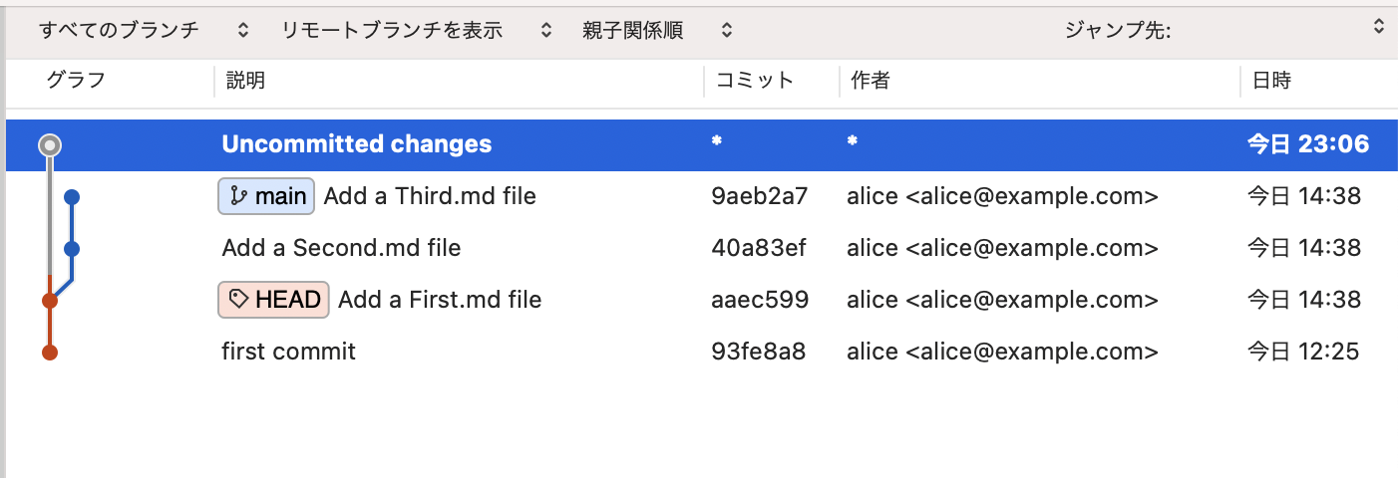Open the リモートブランチを表示 dropdown

click(417, 30)
